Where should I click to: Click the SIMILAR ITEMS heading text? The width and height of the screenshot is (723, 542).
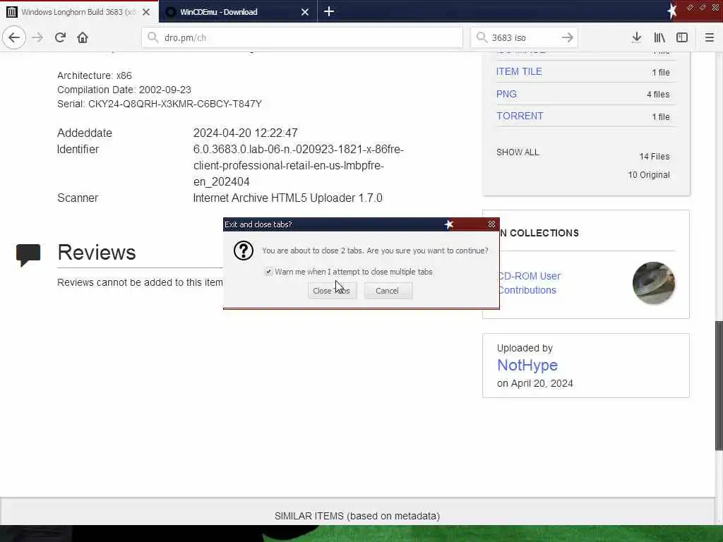click(357, 516)
